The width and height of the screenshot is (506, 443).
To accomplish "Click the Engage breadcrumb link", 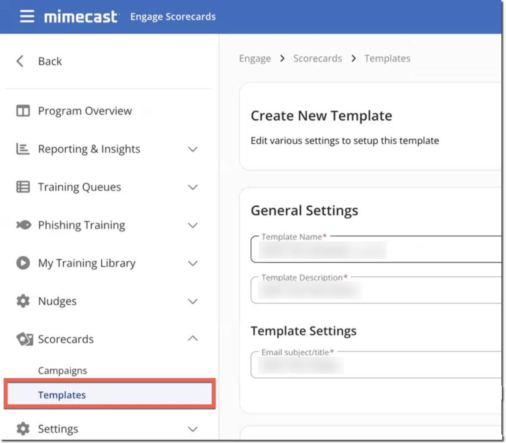I will click(x=255, y=59).
